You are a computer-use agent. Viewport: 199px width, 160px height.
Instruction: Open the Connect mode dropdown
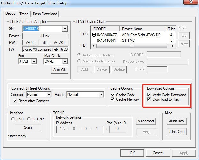(49, 95)
